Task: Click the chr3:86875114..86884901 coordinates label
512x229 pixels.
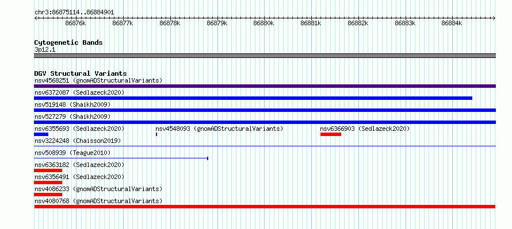Action: (x=74, y=12)
